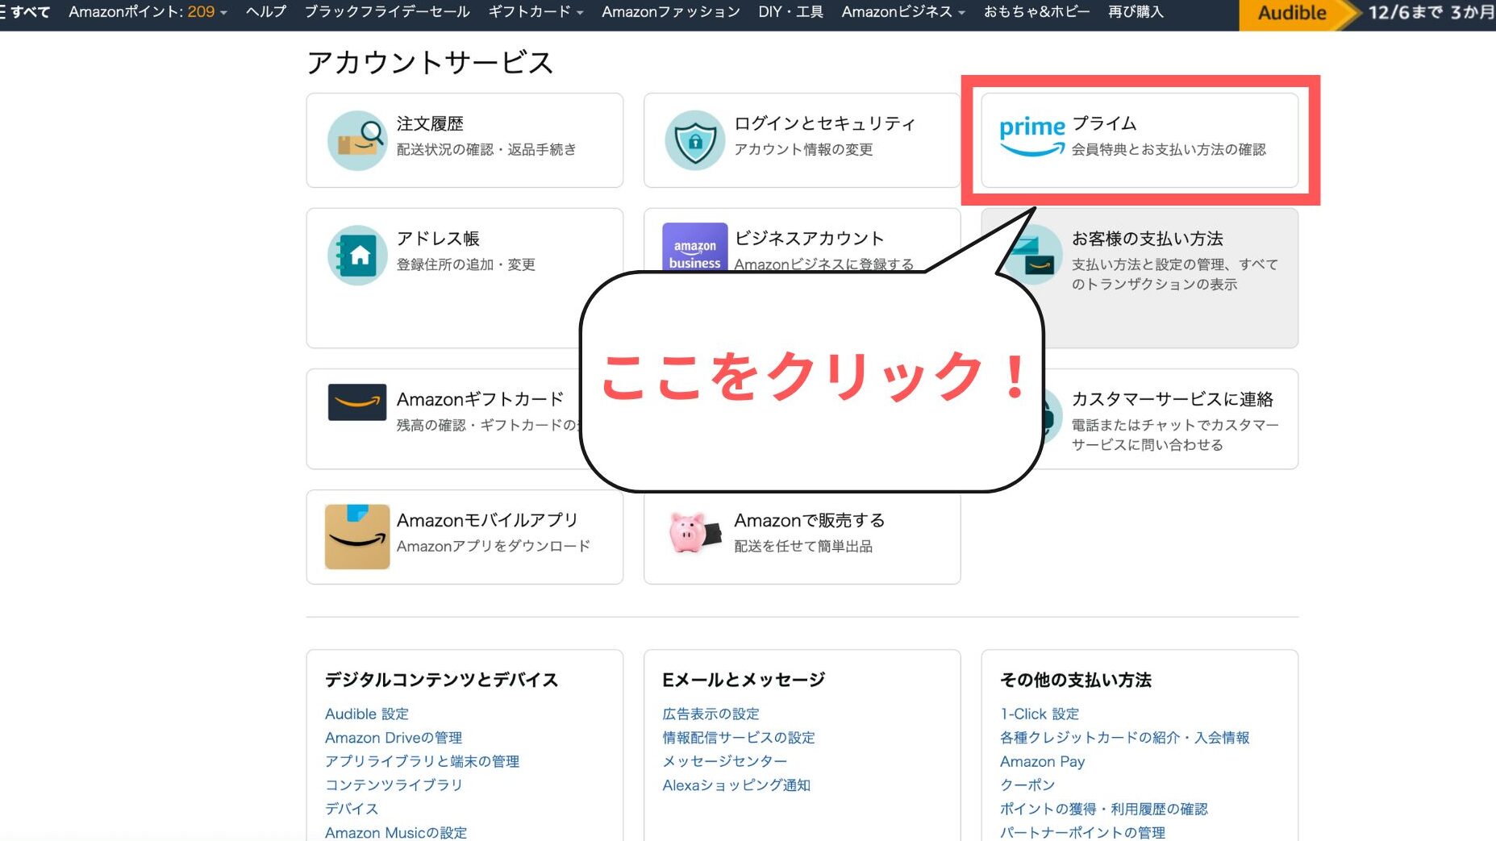Click the shield lock security icon
The image size is (1496, 841).
pos(694,140)
